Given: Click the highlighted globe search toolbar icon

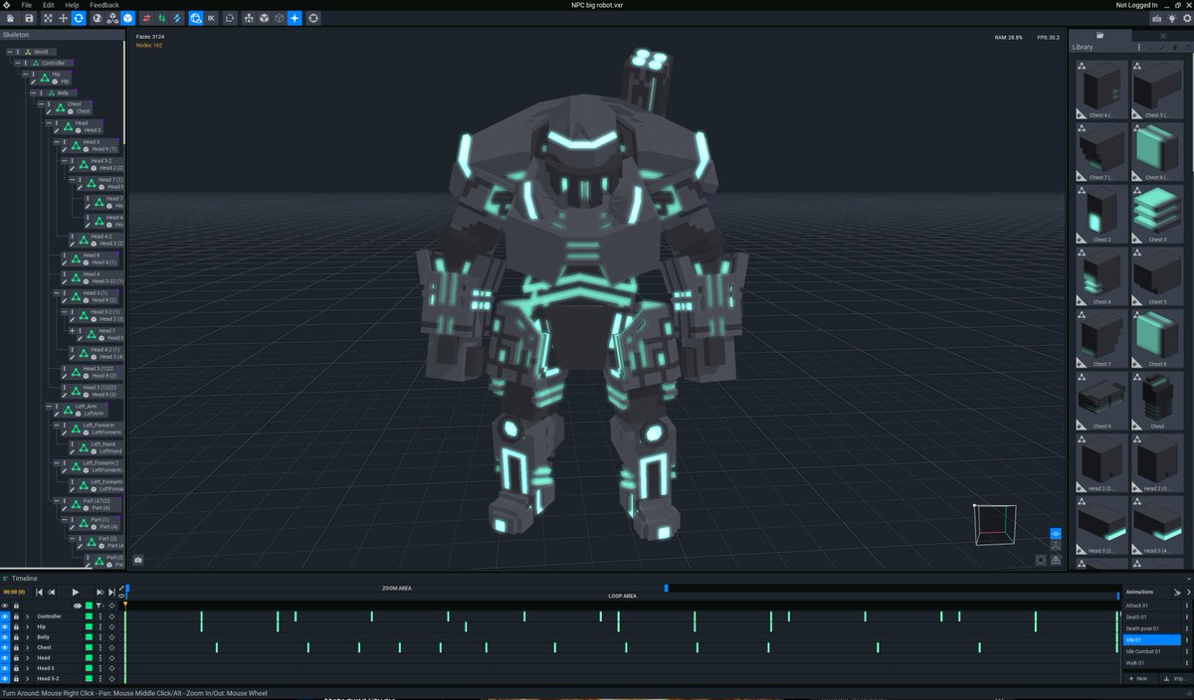Looking at the screenshot, I should point(195,18).
